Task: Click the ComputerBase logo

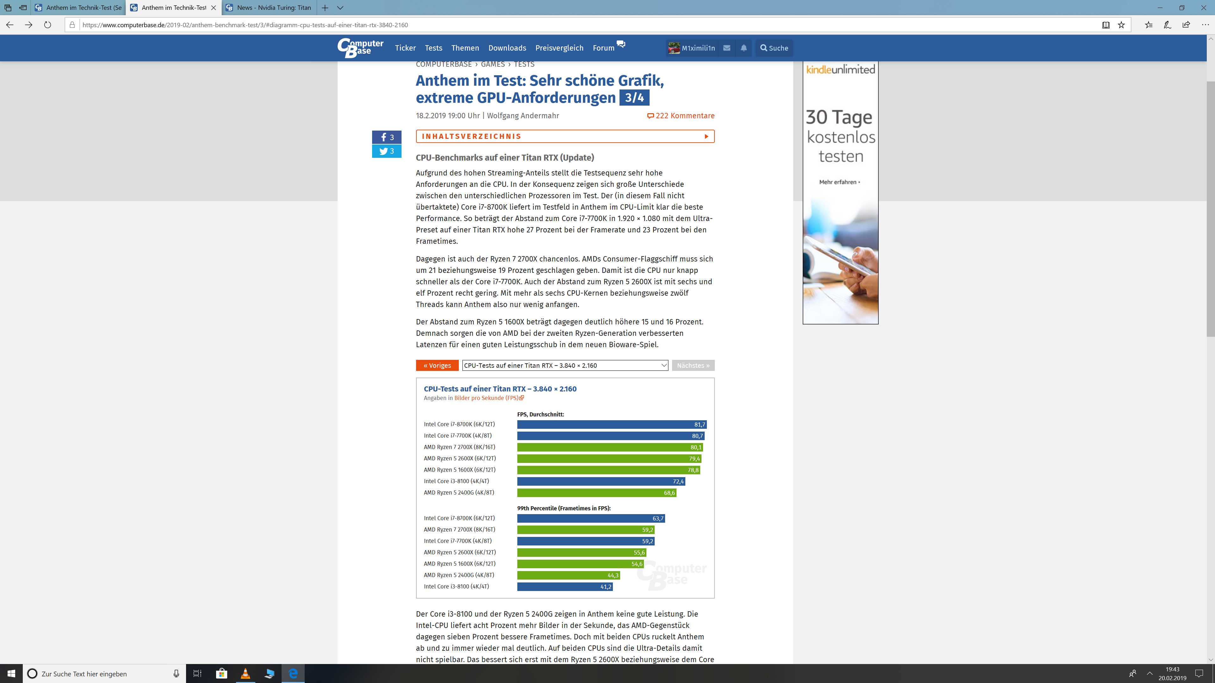Action: tap(361, 48)
